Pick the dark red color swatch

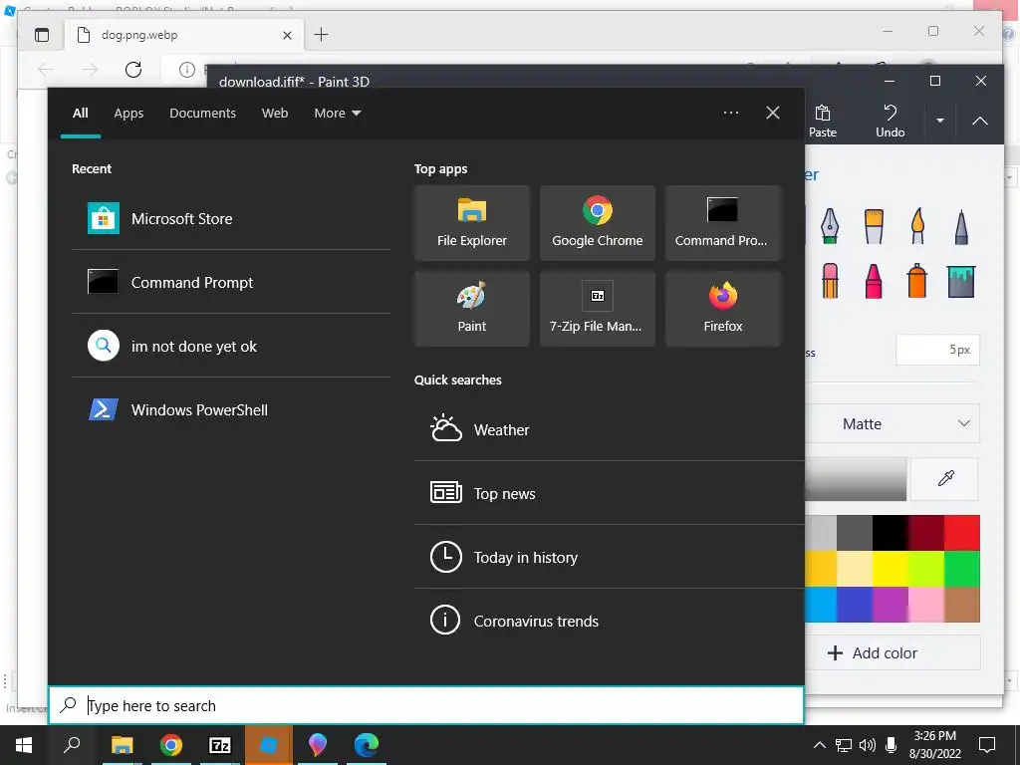point(926,533)
